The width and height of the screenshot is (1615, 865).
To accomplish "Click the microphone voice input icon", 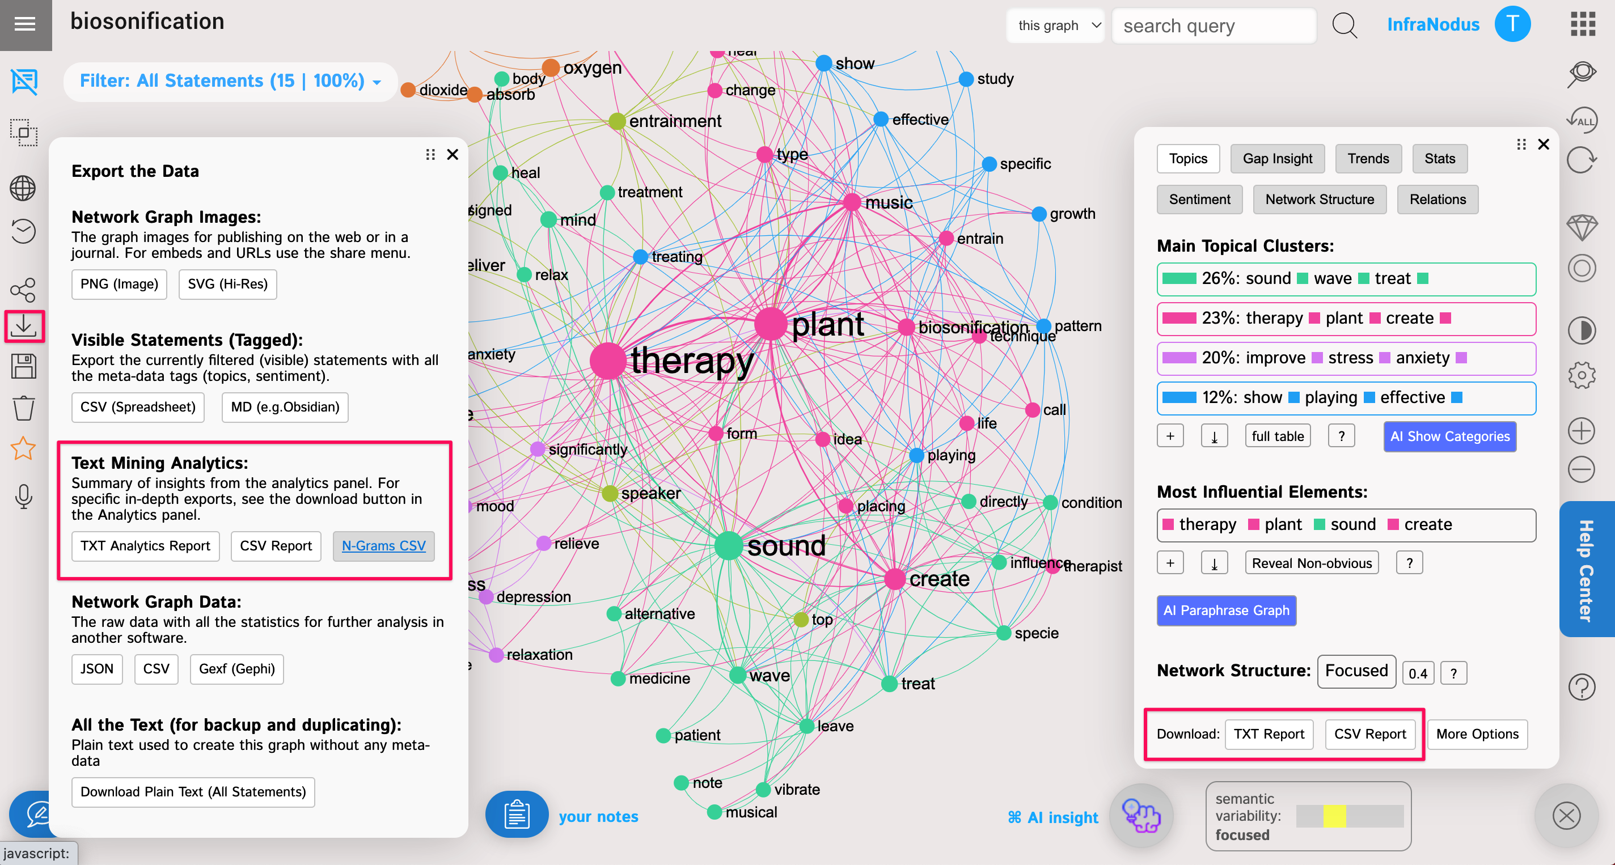I will (23, 497).
